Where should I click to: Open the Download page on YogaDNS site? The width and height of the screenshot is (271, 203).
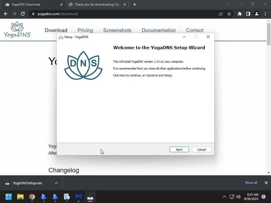pos(56,30)
